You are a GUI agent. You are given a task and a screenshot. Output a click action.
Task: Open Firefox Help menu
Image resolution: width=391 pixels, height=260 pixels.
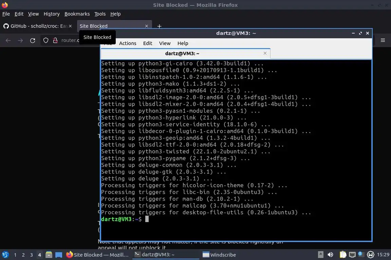point(115,14)
